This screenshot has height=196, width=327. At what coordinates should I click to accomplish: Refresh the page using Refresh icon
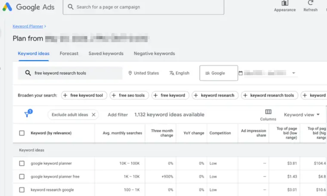(x=310, y=3)
